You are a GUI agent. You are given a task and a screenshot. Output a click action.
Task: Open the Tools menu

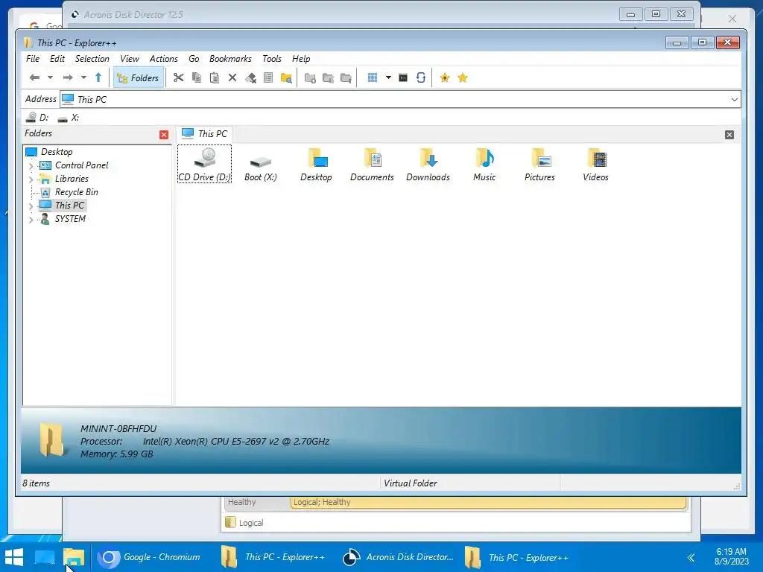(x=271, y=59)
